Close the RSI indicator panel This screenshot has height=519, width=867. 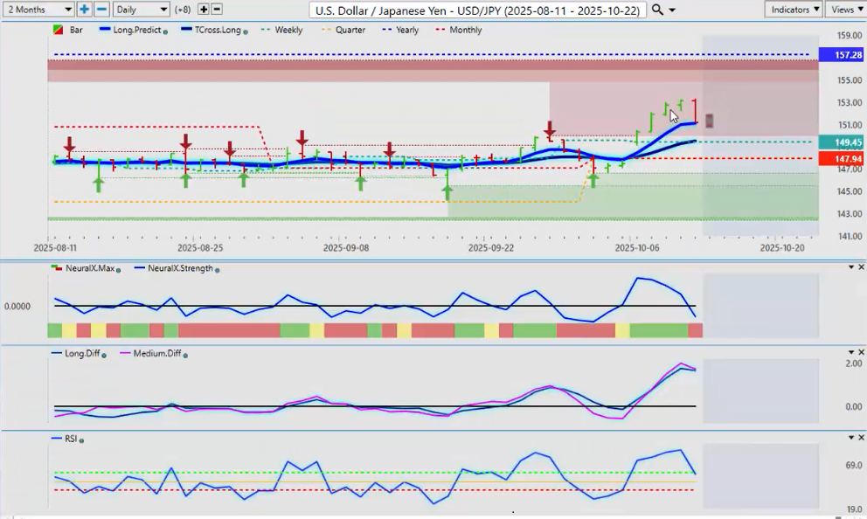click(862, 437)
